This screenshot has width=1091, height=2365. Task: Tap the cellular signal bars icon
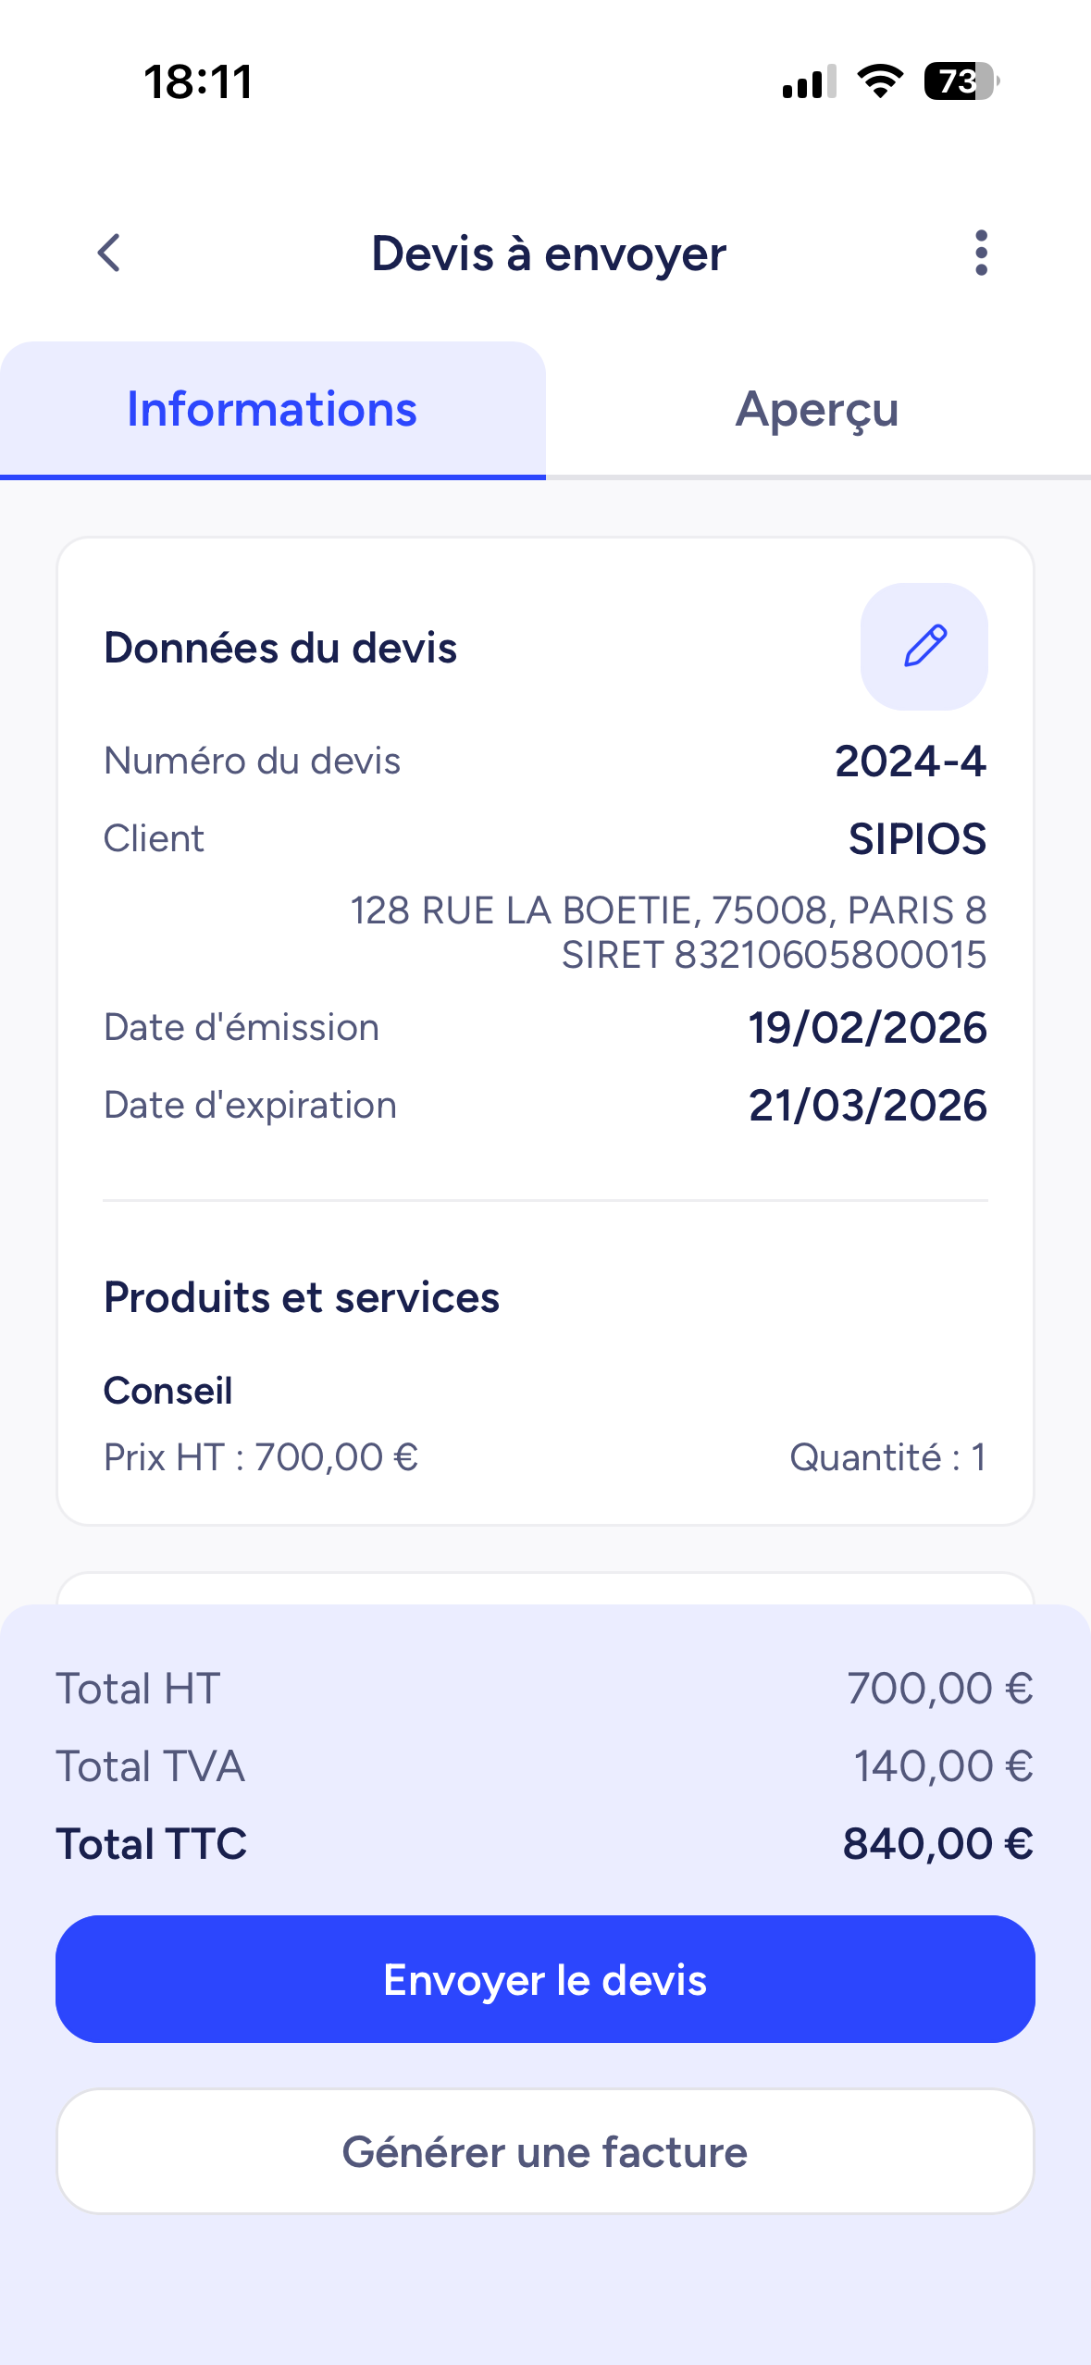[x=810, y=81]
